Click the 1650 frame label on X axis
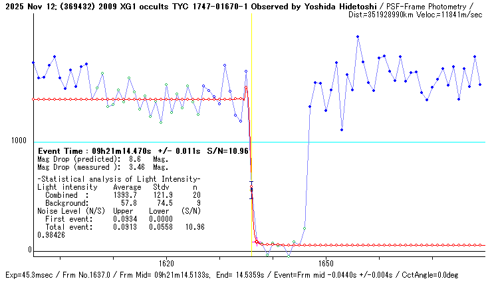Screen dimensions: 492x283 coord(325,263)
